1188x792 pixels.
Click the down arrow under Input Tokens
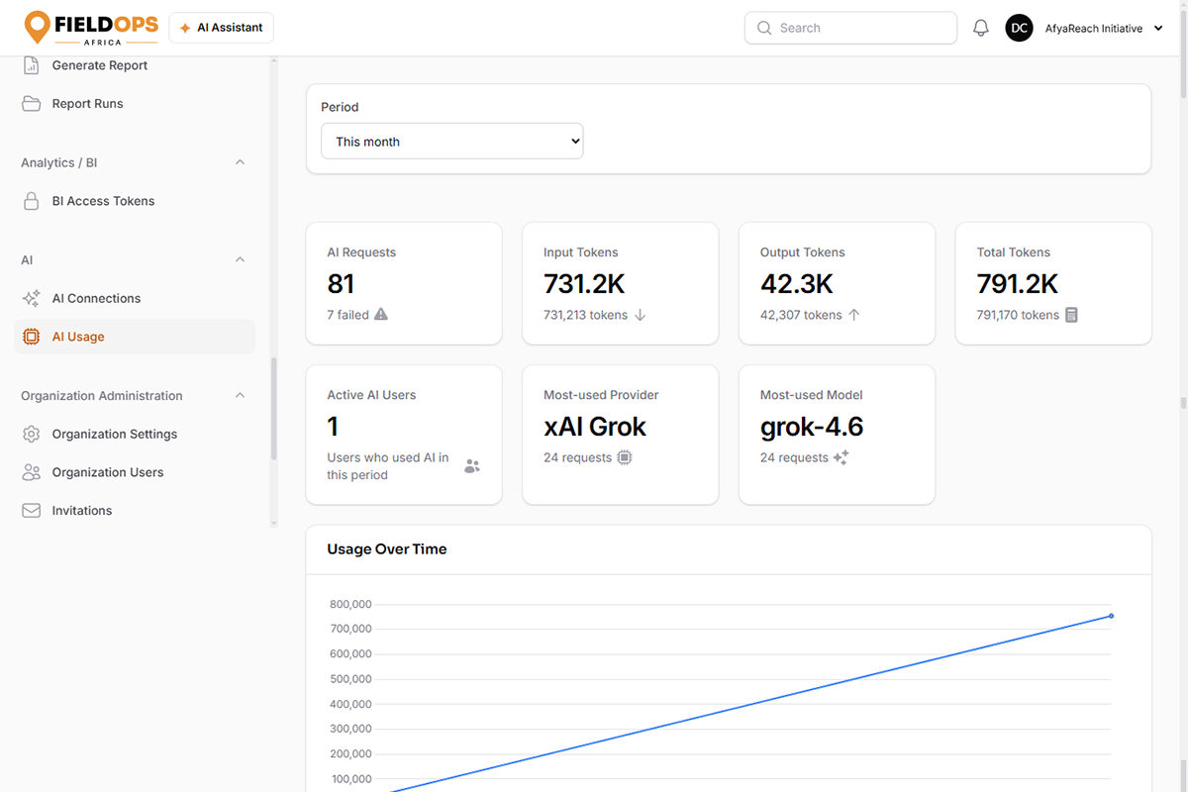coord(640,315)
